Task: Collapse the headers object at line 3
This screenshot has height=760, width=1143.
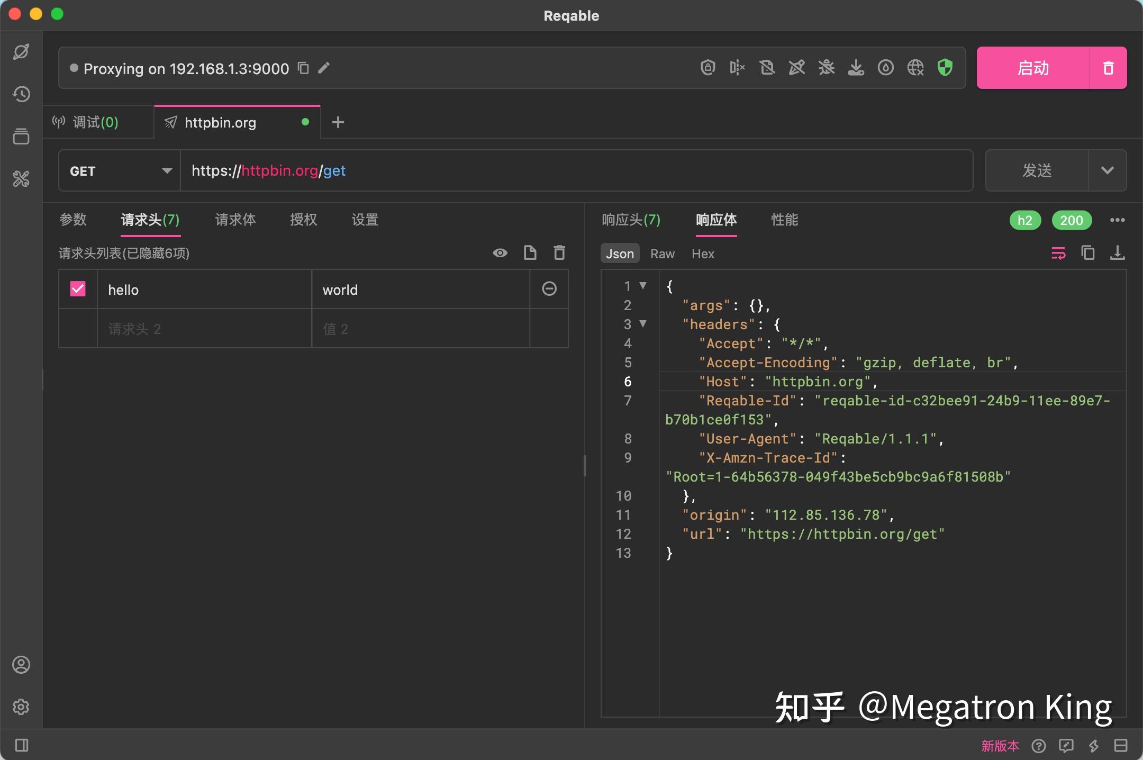Action: tap(643, 324)
